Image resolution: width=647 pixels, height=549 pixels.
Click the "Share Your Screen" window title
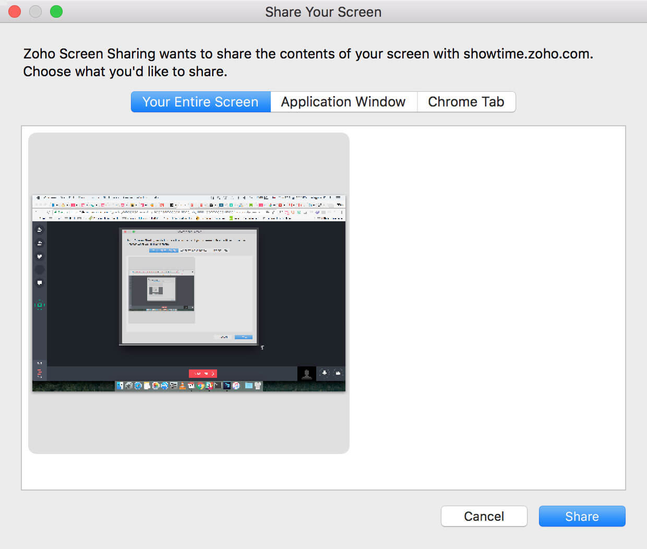[323, 12]
